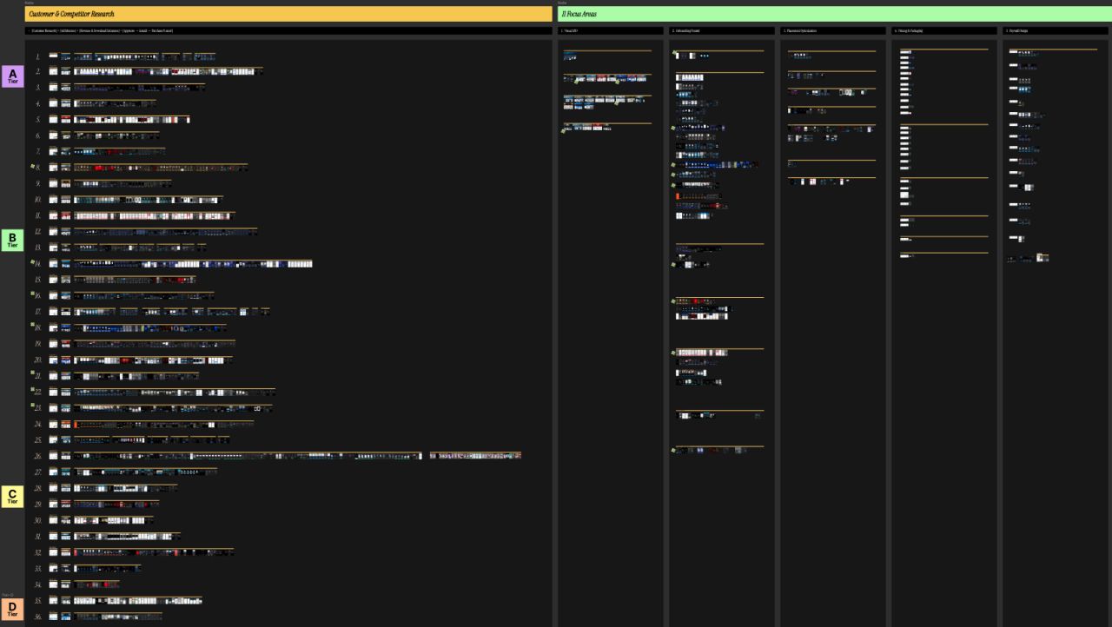Open the first thumbnail in row 2
1112x627 pixels.
pos(53,72)
